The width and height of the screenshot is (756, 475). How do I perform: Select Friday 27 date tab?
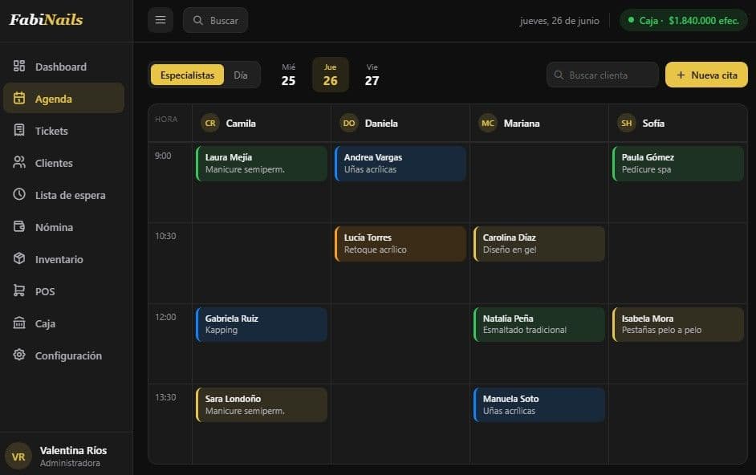(x=372, y=75)
